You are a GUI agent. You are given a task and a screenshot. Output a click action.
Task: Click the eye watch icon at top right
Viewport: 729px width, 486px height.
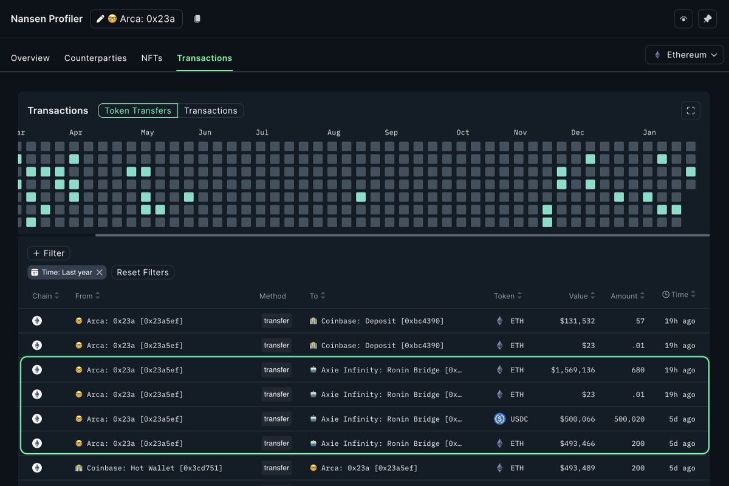[x=683, y=19]
